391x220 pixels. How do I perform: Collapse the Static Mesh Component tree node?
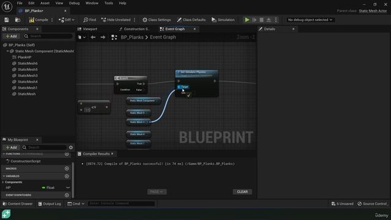7,51
